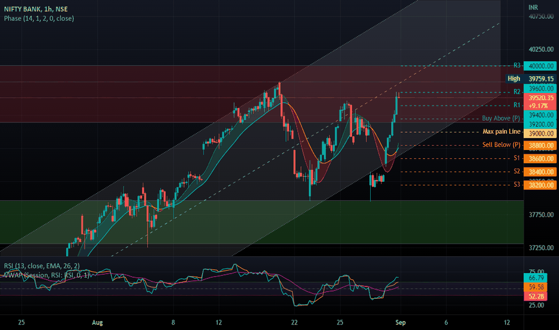Select the S1 support label

click(517, 158)
